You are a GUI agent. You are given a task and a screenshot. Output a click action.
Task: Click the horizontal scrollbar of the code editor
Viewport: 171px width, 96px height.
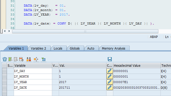85,31
